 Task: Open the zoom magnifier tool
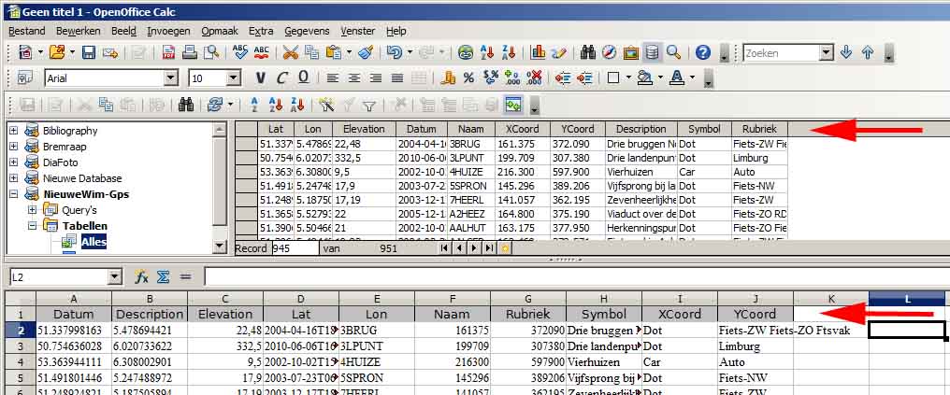[x=674, y=52]
